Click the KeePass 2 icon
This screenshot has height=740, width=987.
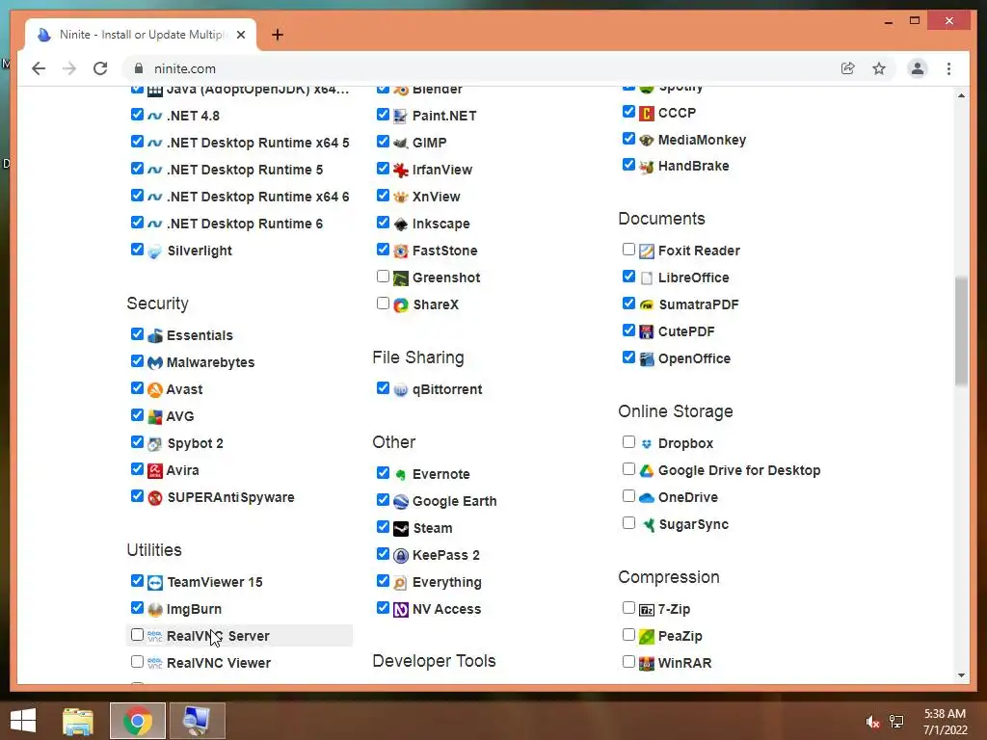[x=401, y=556]
